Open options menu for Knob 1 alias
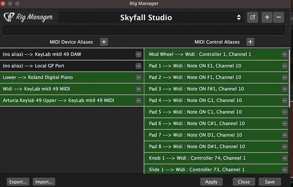This screenshot has height=187, width=293. click(x=285, y=158)
